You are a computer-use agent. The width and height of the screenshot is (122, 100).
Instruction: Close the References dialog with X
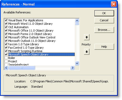[x=114, y=4]
